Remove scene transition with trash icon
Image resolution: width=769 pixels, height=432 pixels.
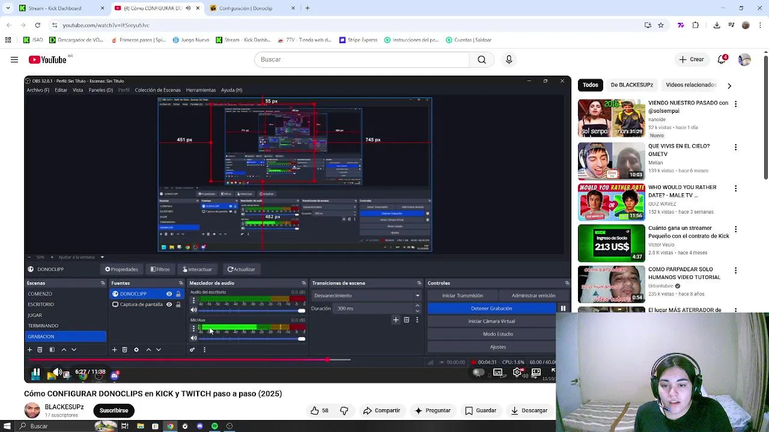406,320
